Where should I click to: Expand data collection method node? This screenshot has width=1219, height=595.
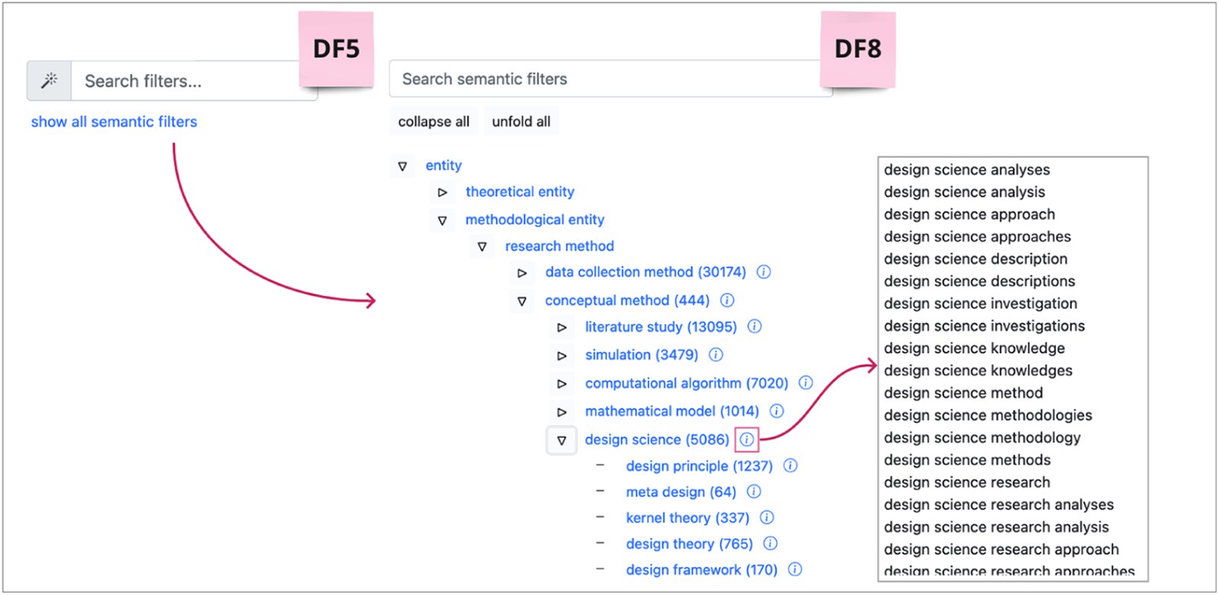pyautogui.click(x=522, y=273)
